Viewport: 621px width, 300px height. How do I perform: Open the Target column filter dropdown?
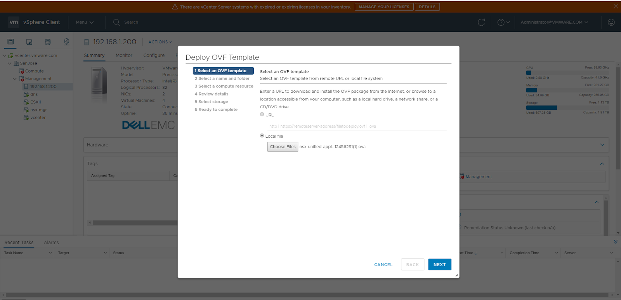pyautogui.click(x=105, y=253)
